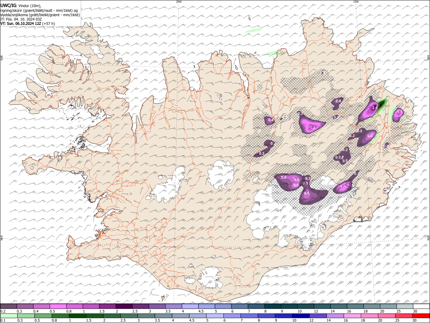This screenshot has width=430, height=323.
Task: Click the 1.2 snowfall value on the map
Action: coord(312,128)
